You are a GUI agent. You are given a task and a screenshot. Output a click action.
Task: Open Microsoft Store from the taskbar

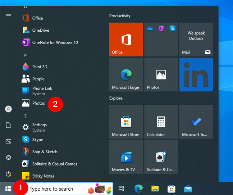pyautogui.click(x=172, y=189)
